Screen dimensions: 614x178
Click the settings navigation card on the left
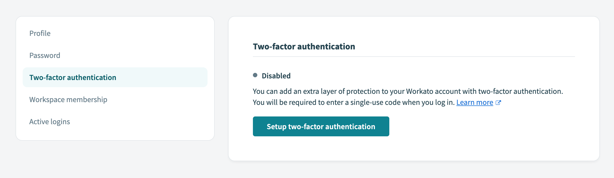pyautogui.click(x=115, y=77)
